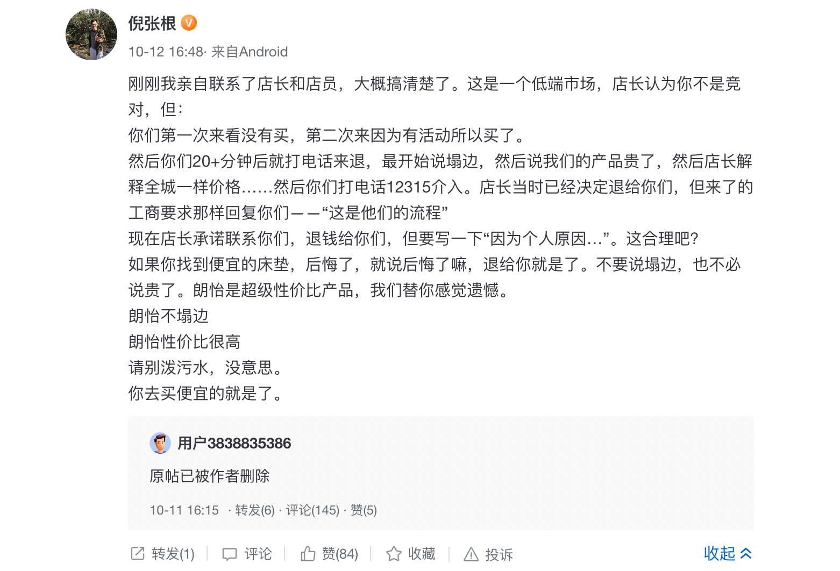Click the 原帖已被作者删除 quoted message
This screenshot has width=840, height=571.
coord(210,476)
